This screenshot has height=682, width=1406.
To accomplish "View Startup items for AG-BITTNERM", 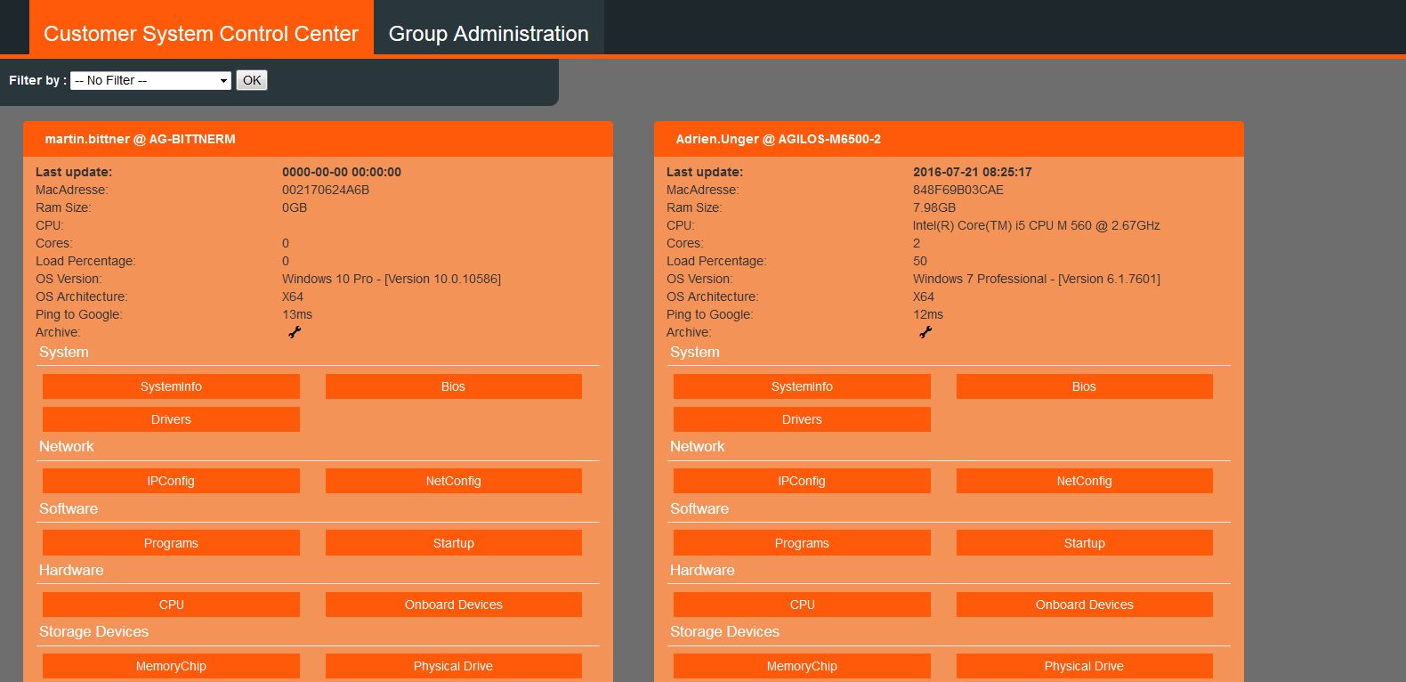I will (x=454, y=543).
